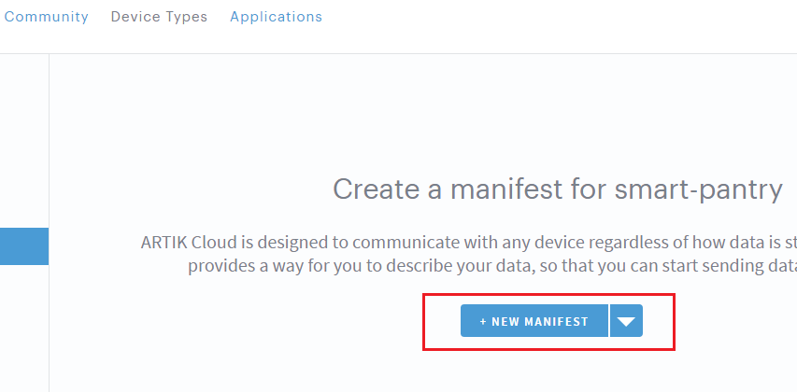The height and width of the screenshot is (392, 797).
Task: Switch to the Applications section
Action: tap(276, 17)
